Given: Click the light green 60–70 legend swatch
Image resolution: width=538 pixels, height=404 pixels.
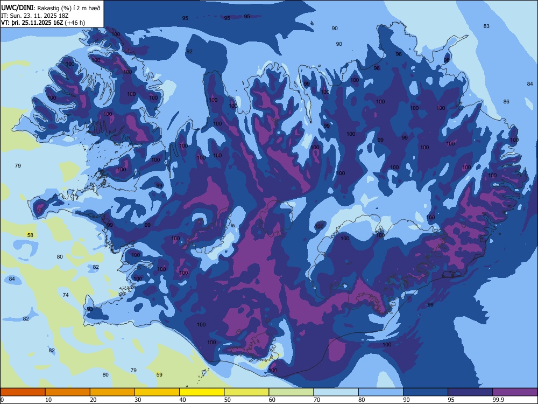Looking at the screenshot, I should click(x=291, y=392).
